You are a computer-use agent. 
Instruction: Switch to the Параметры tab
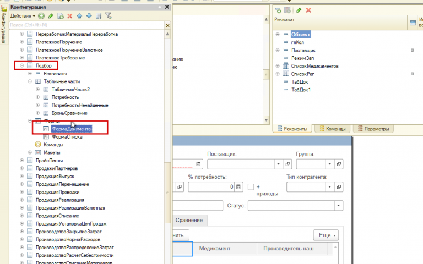373,129
